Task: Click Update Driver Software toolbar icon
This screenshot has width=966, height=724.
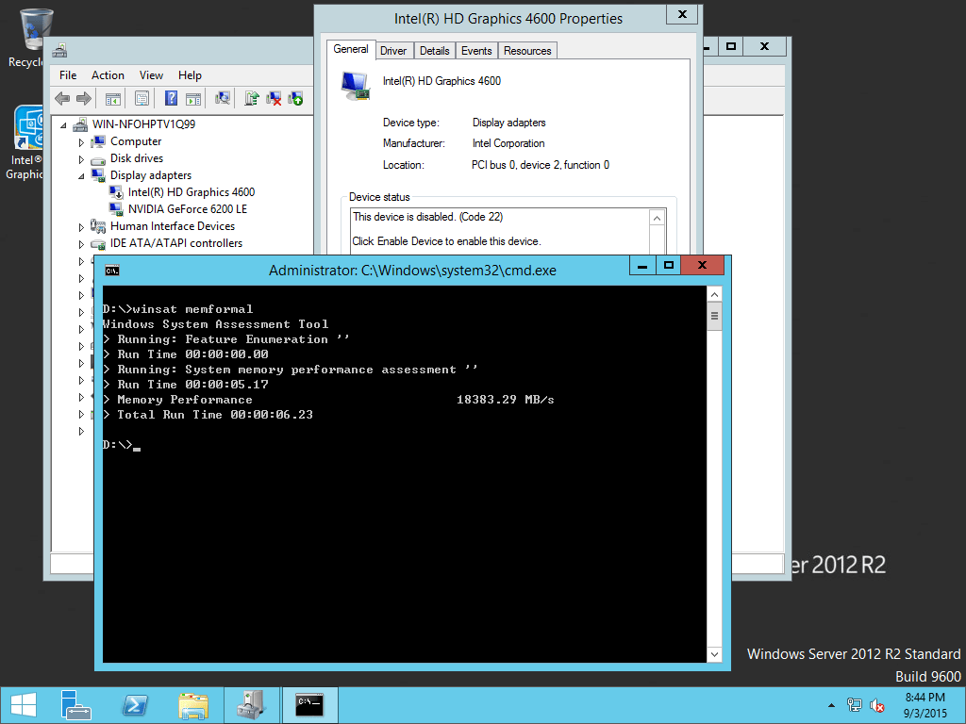Action: pos(251,98)
